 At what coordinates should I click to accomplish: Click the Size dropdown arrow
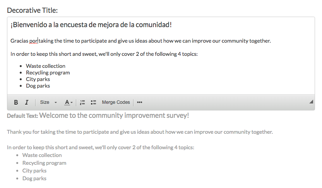click(56, 102)
